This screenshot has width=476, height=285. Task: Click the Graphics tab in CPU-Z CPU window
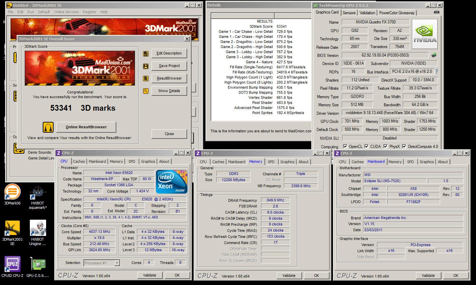pyautogui.click(x=148, y=162)
